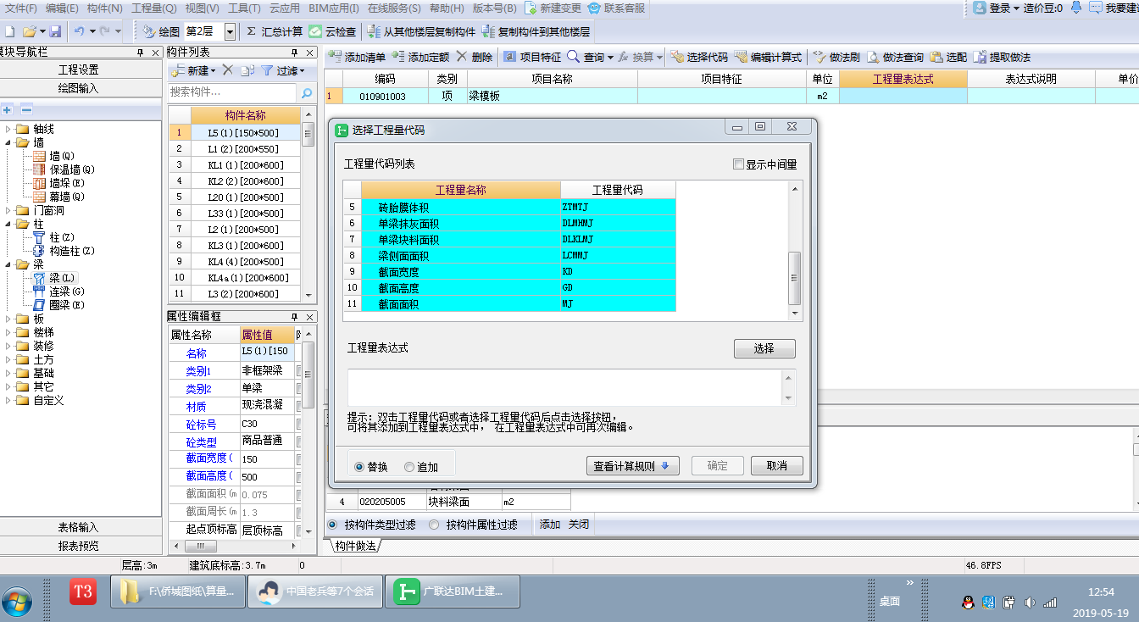Switch to 构件做法 tab
The image size is (1139, 622).
coord(356,546)
